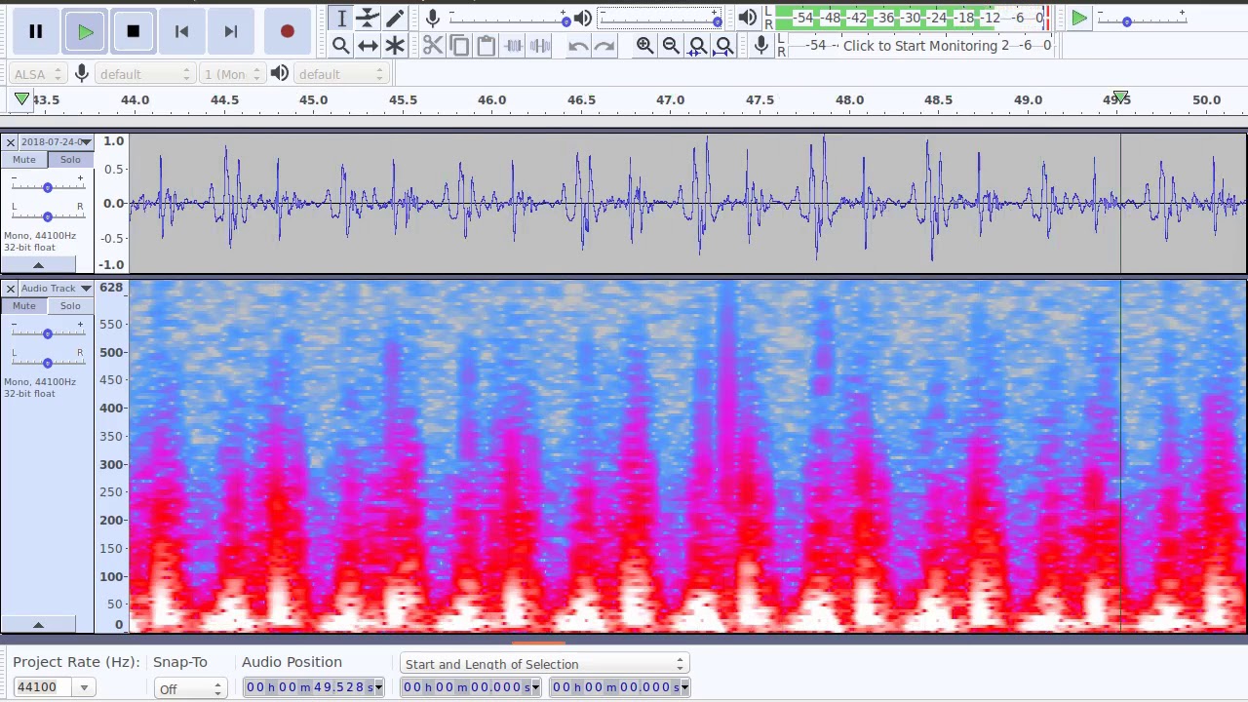
Task: Open the recording channels '1 (Mon' dropdown
Action: click(231, 74)
